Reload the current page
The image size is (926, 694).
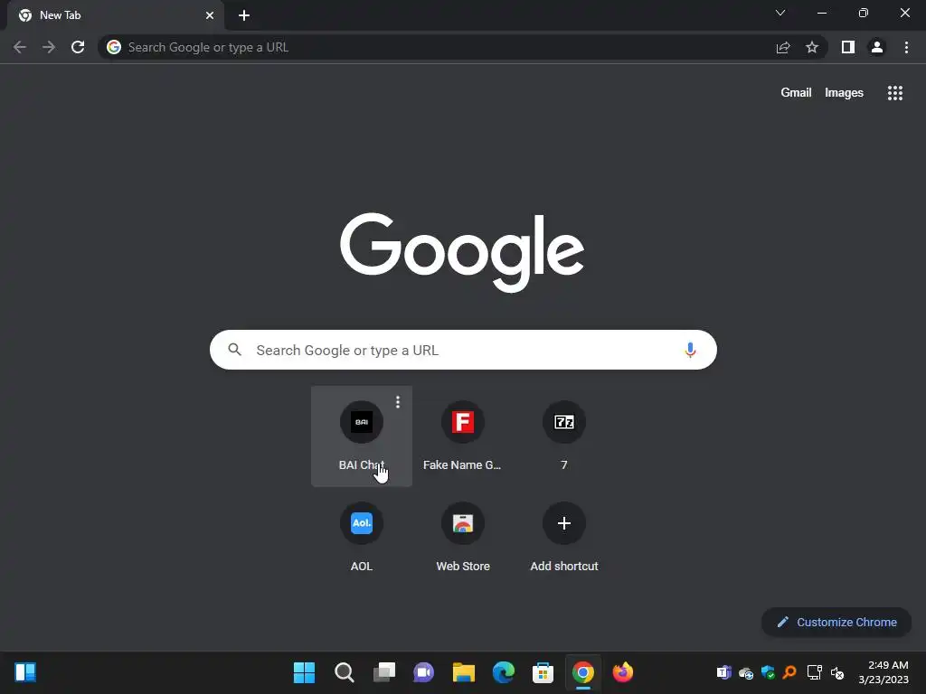(x=78, y=47)
